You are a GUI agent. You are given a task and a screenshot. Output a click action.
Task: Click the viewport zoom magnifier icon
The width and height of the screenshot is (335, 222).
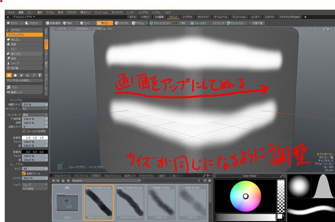tap(320, 29)
